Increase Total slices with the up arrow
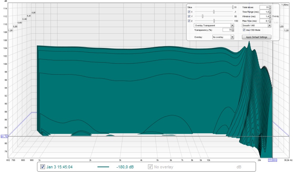The width and height of the screenshot is (293, 172). (x=270, y=6)
